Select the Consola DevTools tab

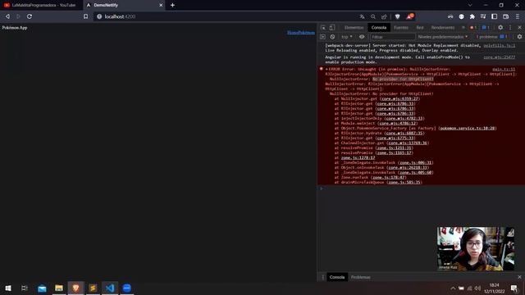[x=379, y=27]
